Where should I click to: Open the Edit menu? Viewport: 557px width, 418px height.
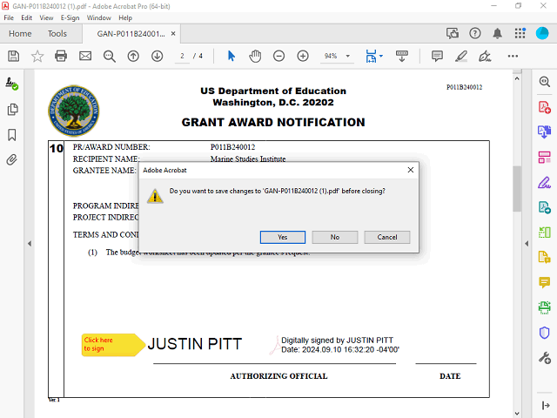pos(26,17)
